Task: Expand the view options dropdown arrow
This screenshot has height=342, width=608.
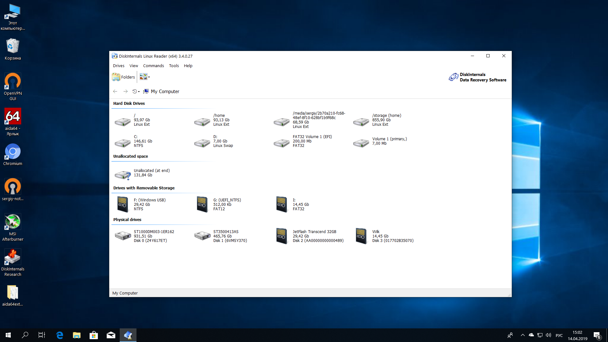Action: (149, 77)
